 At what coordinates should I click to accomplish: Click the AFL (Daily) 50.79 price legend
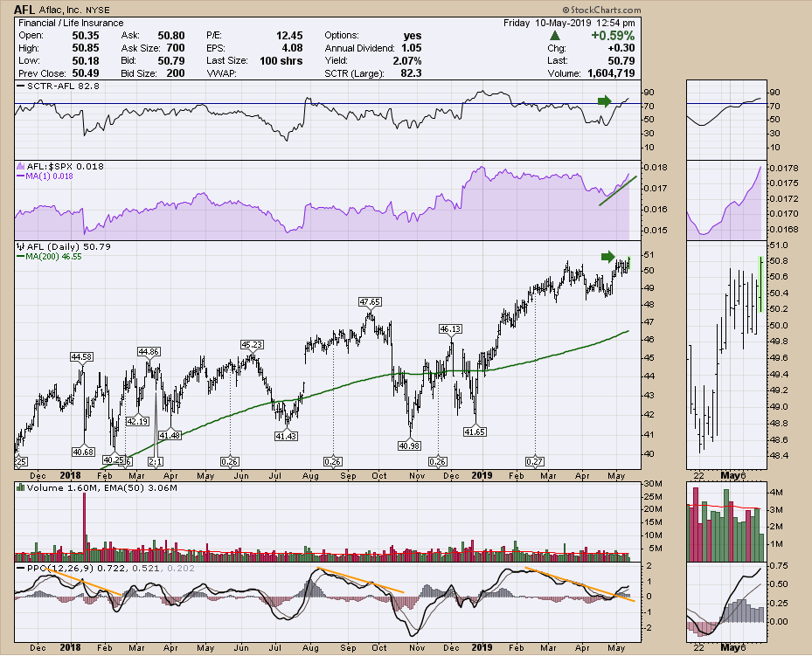(64, 247)
